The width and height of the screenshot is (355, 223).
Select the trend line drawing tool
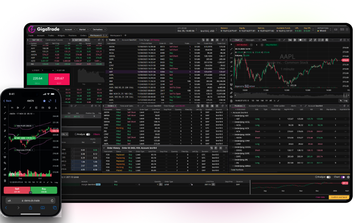point(231,49)
